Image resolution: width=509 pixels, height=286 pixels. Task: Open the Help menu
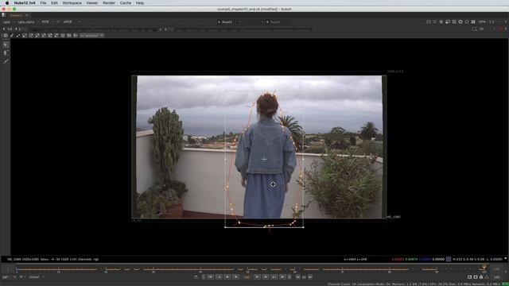[x=140, y=3]
